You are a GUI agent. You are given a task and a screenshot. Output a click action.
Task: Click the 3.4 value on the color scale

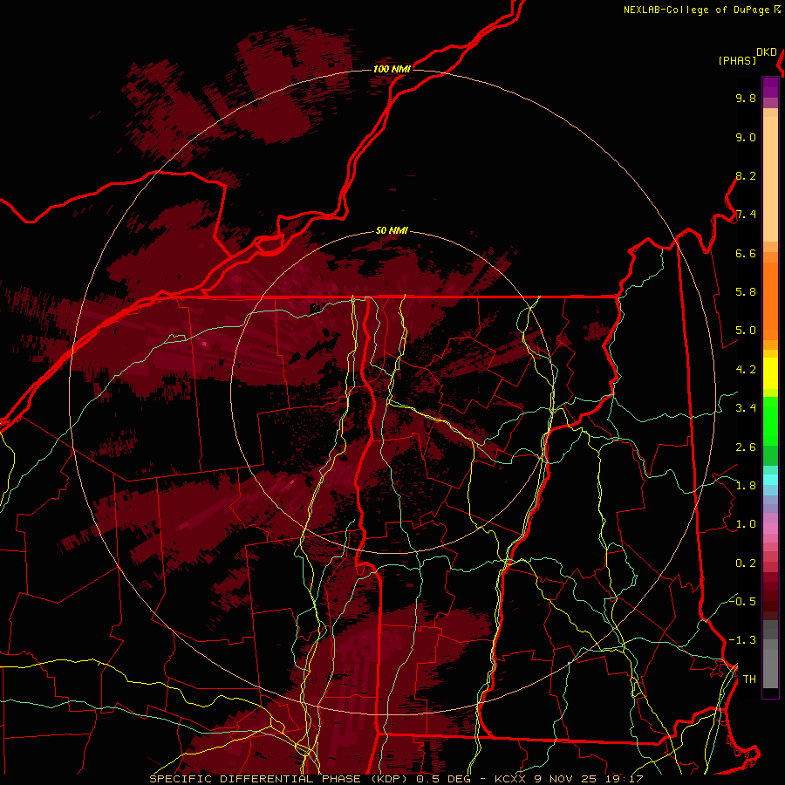[746, 408]
